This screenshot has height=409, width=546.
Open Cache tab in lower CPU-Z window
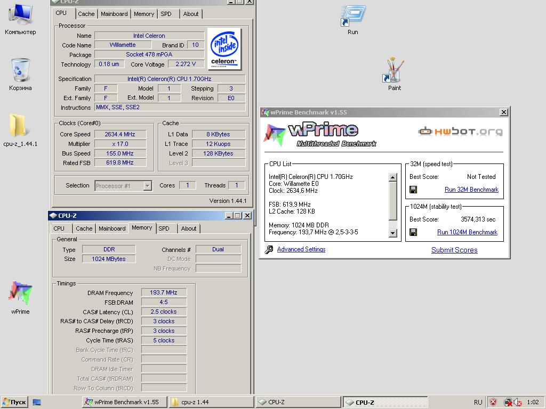(84, 228)
